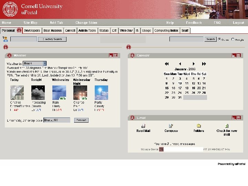
Task: Open the Cornell tab
Action: click(70, 31)
